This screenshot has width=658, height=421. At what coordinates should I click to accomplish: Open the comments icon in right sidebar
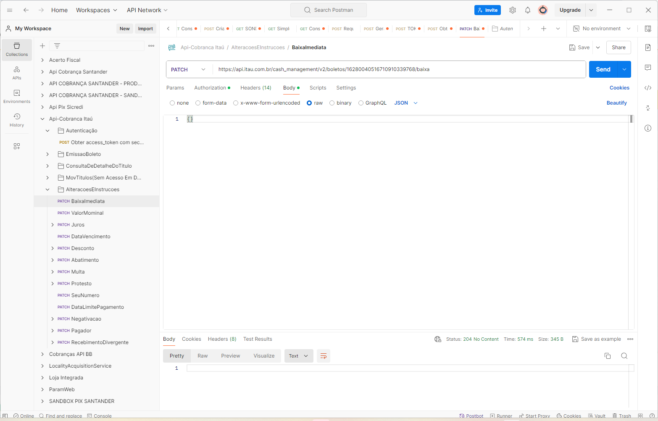pos(648,68)
